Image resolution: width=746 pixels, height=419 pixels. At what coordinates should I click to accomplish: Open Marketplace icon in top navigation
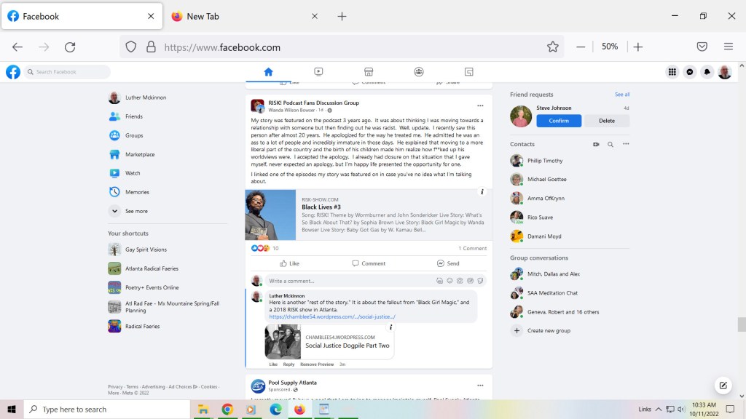pos(369,72)
